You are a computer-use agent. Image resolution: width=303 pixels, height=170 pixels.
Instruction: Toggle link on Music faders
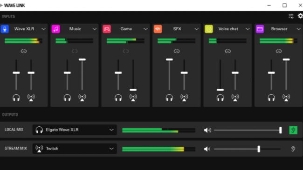75,51
